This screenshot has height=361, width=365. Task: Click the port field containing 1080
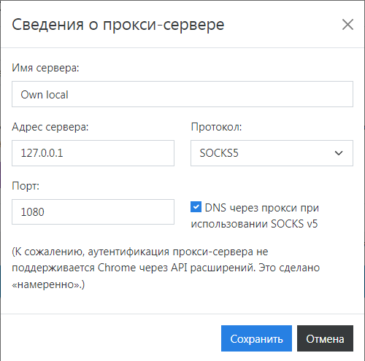(x=93, y=211)
